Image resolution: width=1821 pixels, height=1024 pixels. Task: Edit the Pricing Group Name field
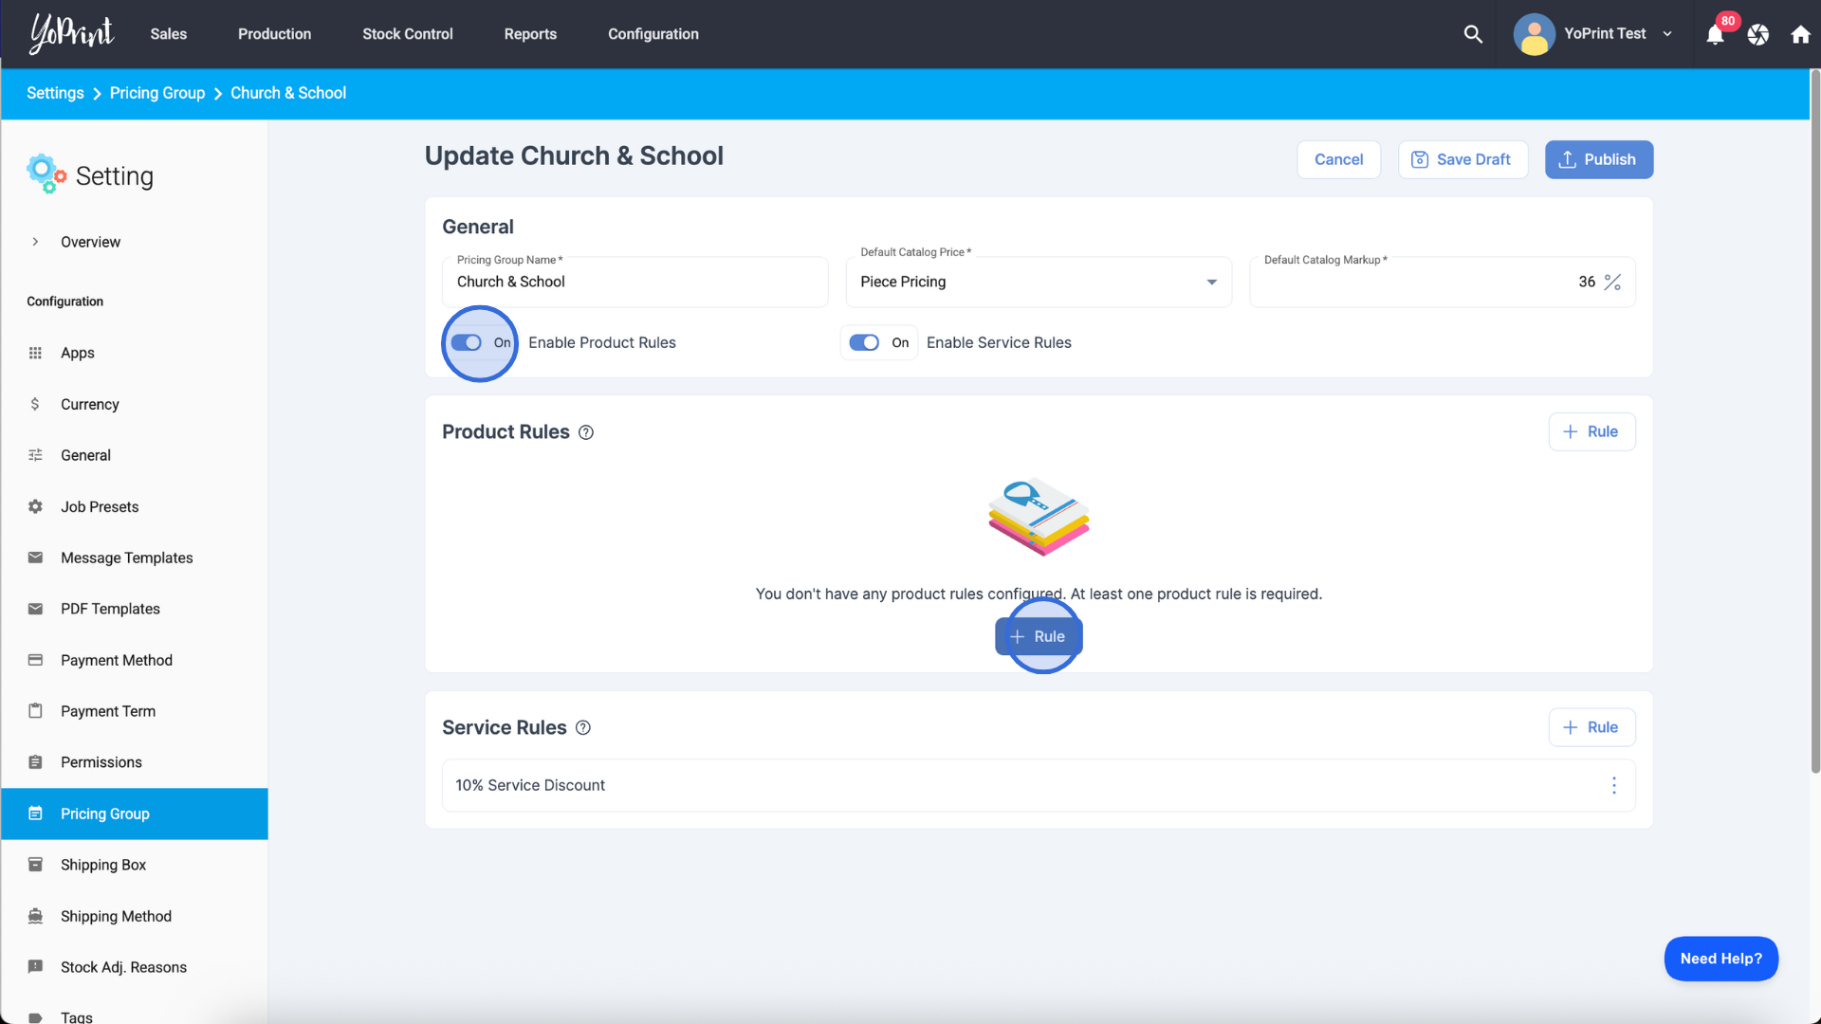[x=635, y=283]
